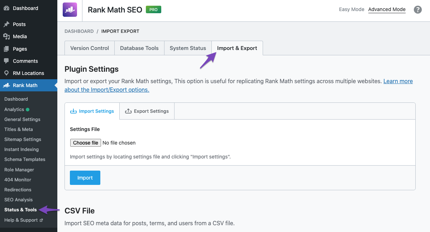Viewport: 430px width, 232px height.
Task: Click the Media icon in sidebar
Action: [x=6, y=36]
